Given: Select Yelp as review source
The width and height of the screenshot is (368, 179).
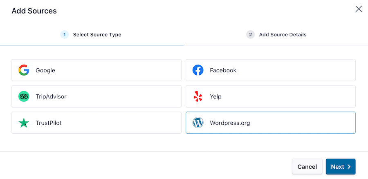Looking at the screenshot, I should point(270,96).
